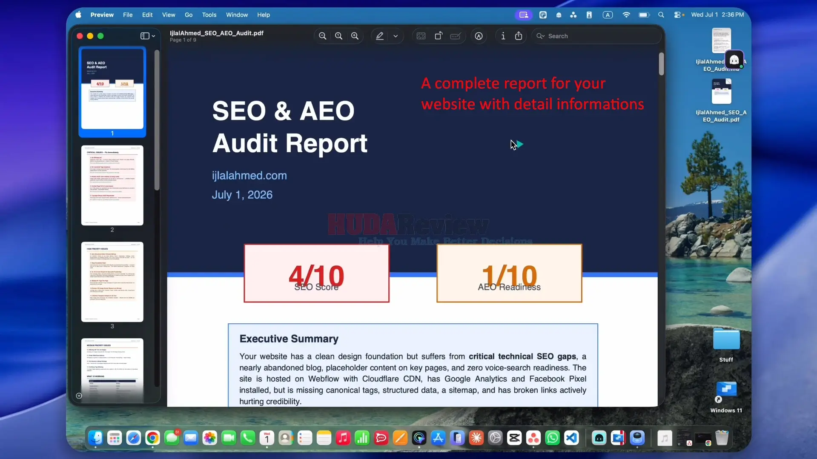Open Safari from the dock
The height and width of the screenshot is (459, 817).
(x=134, y=438)
